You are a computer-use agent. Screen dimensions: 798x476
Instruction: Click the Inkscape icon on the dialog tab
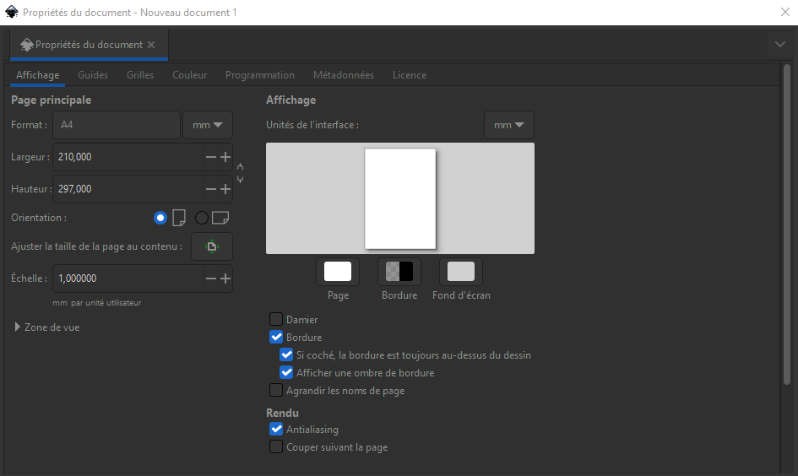(x=26, y=45)
